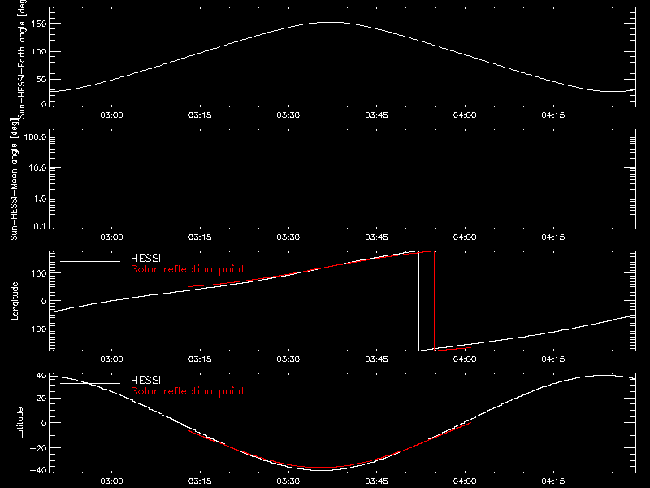Click white HESSI legend line in Longitude plot
This screenshot has height=488, width=650.
click(90, 261)
